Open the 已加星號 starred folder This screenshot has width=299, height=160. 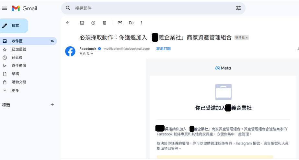coord(19,49)
